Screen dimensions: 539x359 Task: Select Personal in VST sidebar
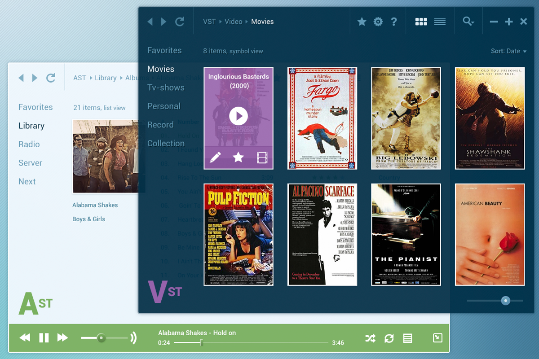pos(164,106)
